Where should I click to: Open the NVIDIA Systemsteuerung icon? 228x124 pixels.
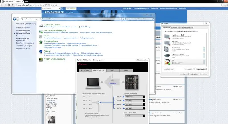[41, 59]
